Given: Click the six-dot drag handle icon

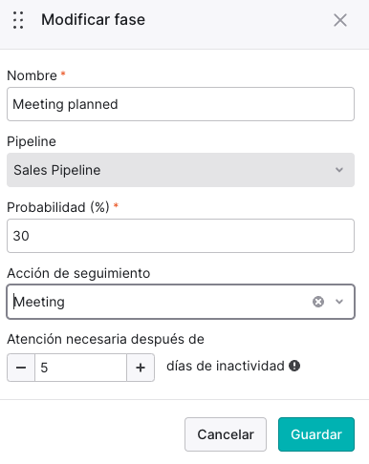Looking at the screenshot, I should pos(18,20).
